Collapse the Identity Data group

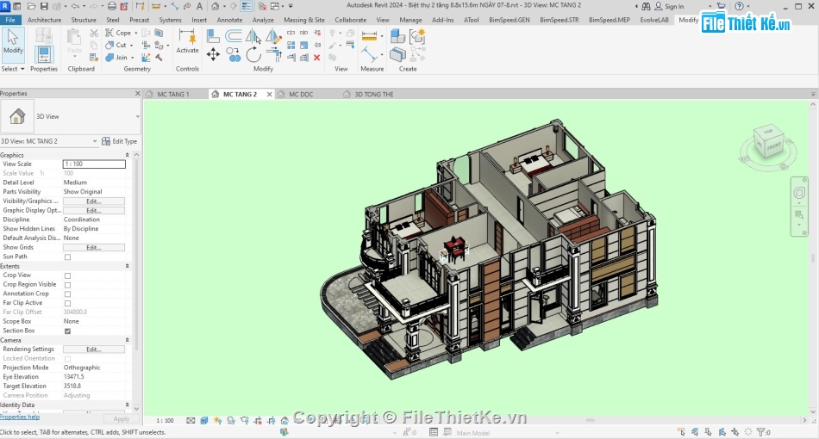(127, 405)
